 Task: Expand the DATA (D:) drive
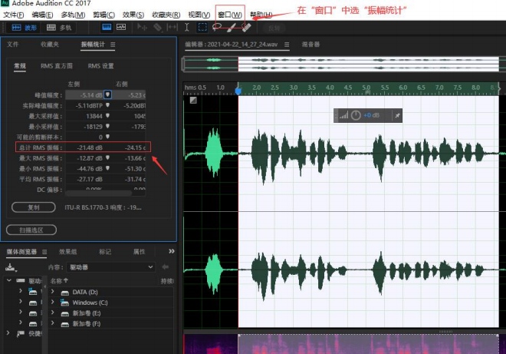click(x=53, y=292)
